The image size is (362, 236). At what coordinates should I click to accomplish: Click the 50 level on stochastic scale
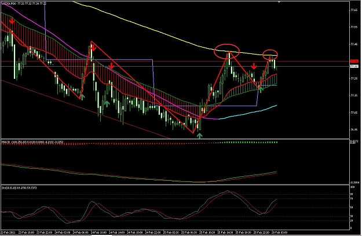click(x=352, y=208)
